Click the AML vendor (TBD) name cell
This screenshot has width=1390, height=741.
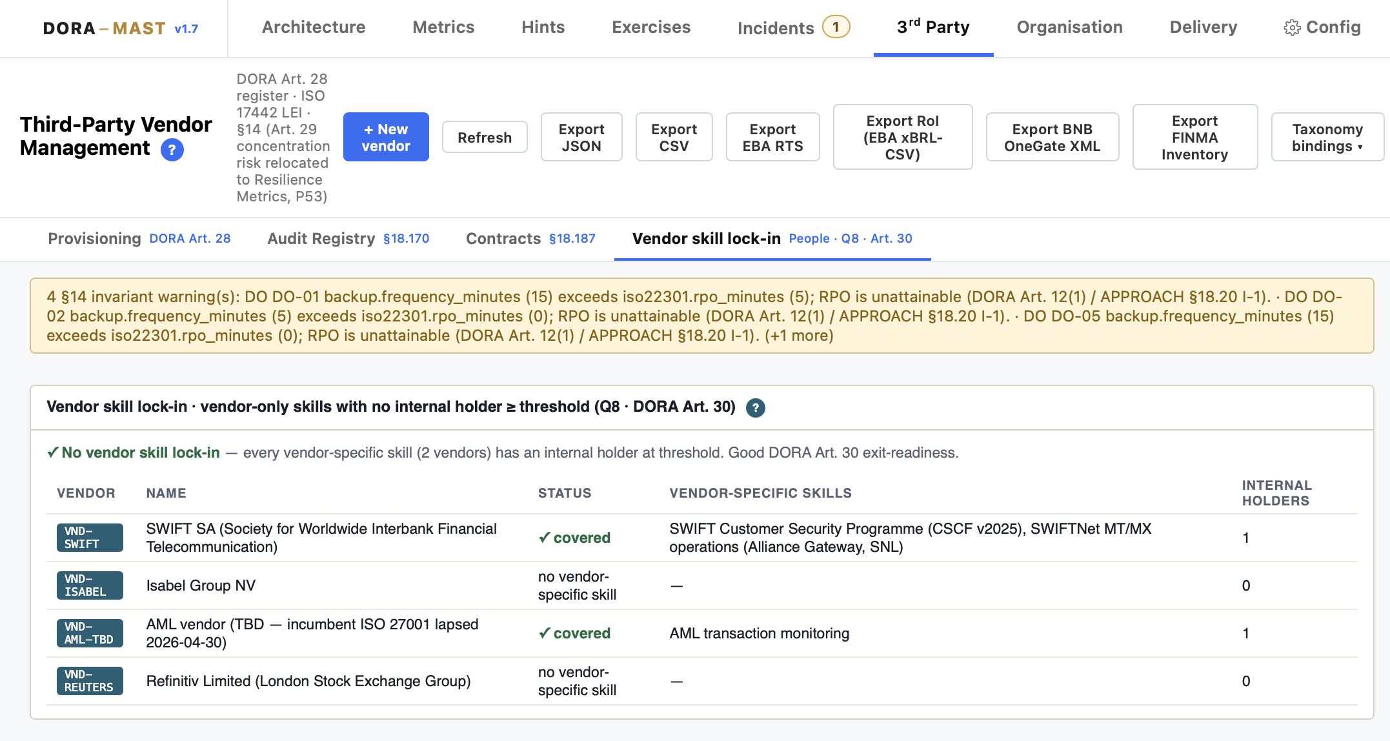pyautogui.click(x=312, y=633)
